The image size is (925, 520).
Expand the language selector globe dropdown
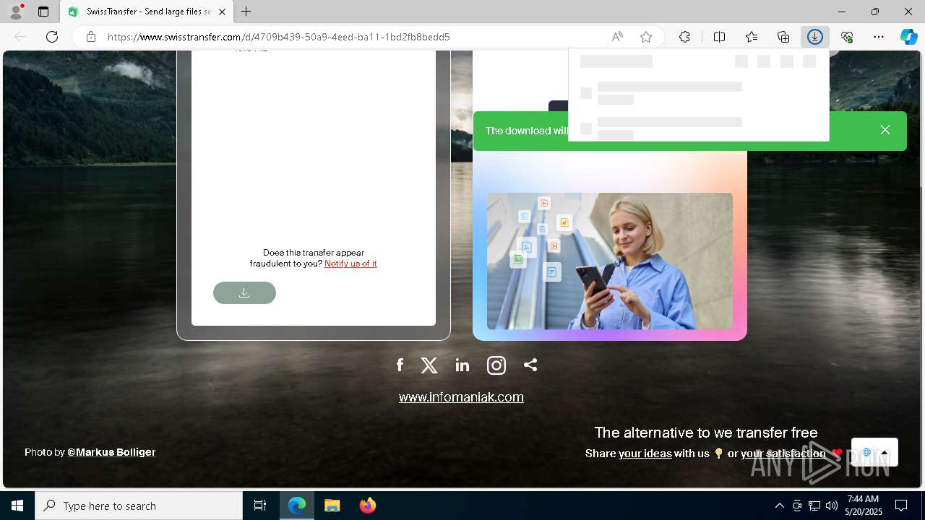click(874, 452)
